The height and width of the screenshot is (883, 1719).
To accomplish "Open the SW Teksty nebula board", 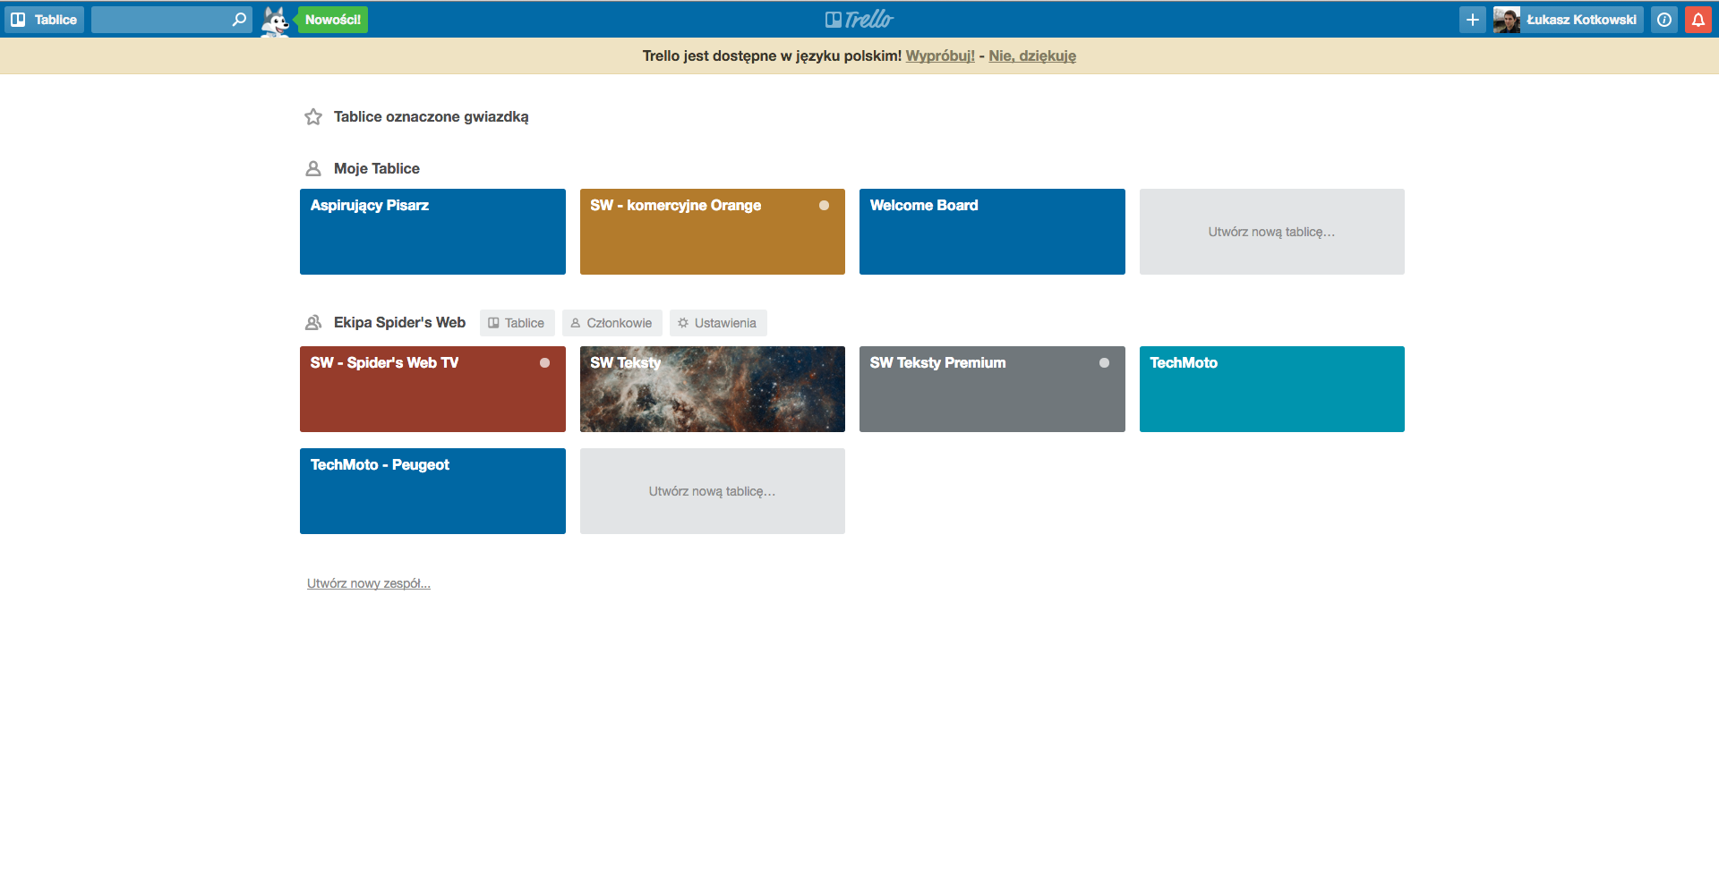I will (713, 389).
